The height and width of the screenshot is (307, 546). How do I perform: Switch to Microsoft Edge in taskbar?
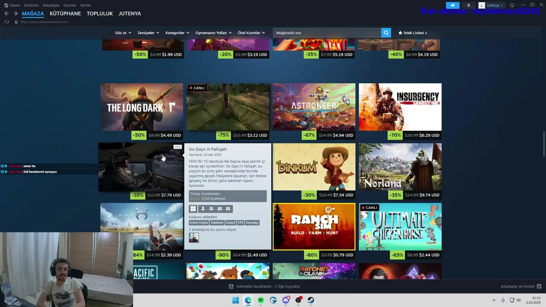248,300
